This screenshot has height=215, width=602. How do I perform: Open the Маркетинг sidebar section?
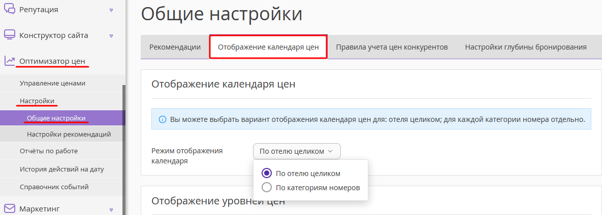[x=40, y=209]
